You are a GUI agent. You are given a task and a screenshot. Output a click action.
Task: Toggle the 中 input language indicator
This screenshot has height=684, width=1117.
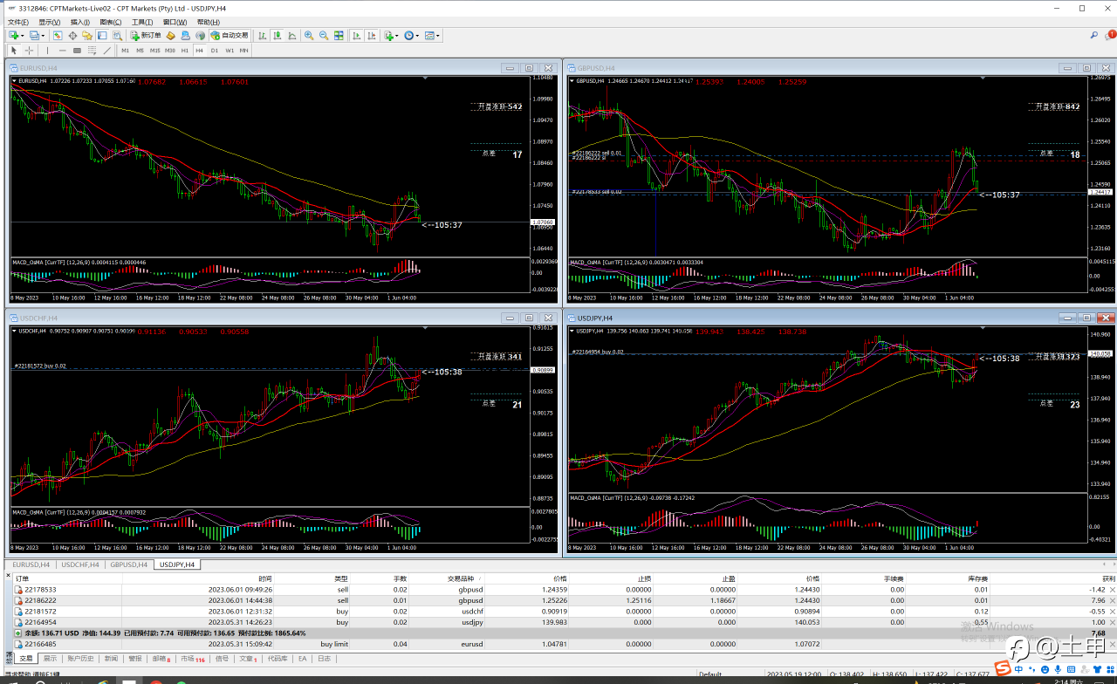[x=1018, y=669]
